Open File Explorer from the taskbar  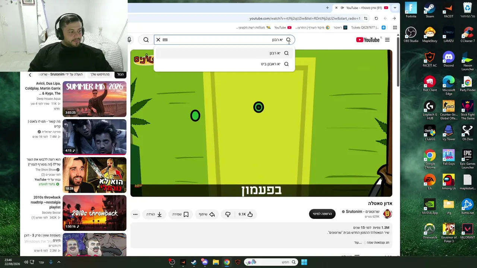click(216, 262)
